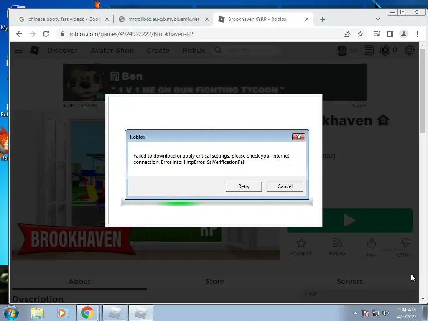Like the game with the thumbs up icon
The image size is (428, 321).
(371, 243)
